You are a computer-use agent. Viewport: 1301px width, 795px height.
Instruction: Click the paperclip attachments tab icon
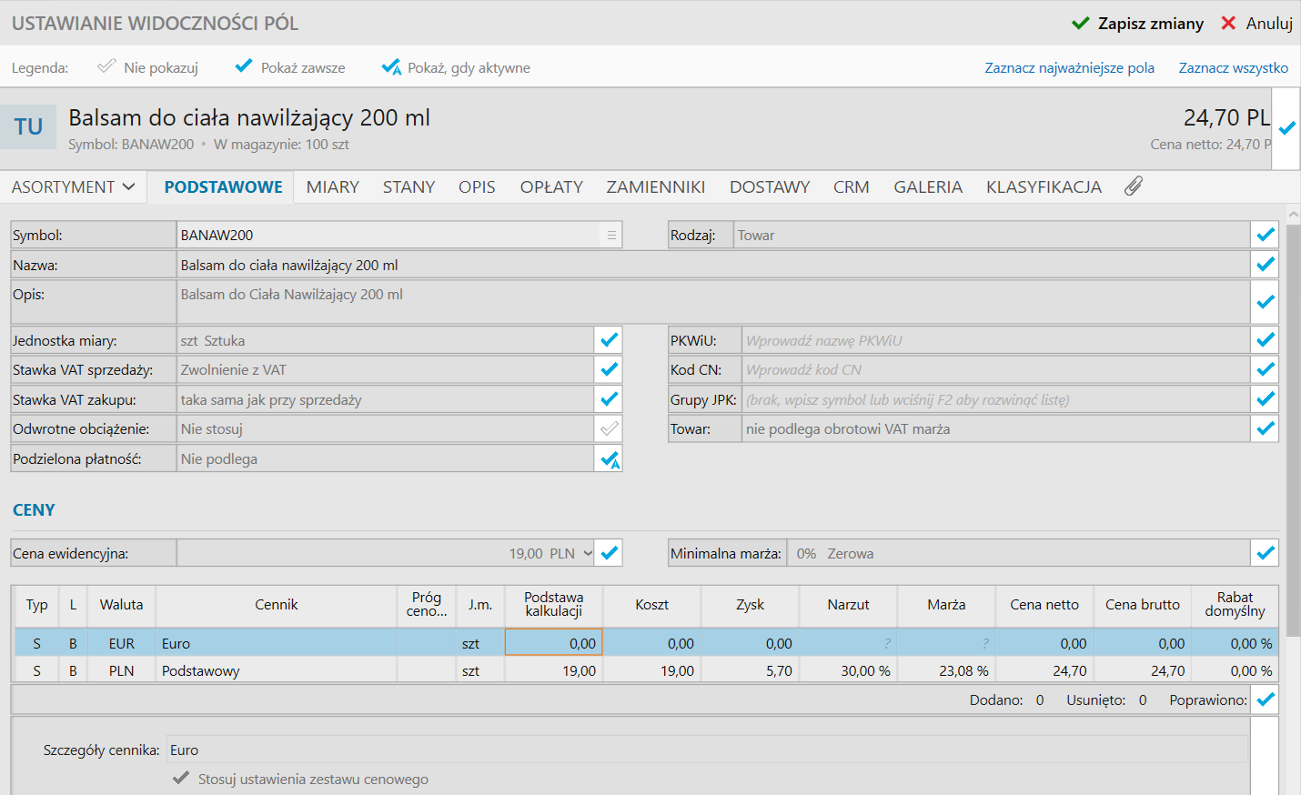tap(1133, 186)
